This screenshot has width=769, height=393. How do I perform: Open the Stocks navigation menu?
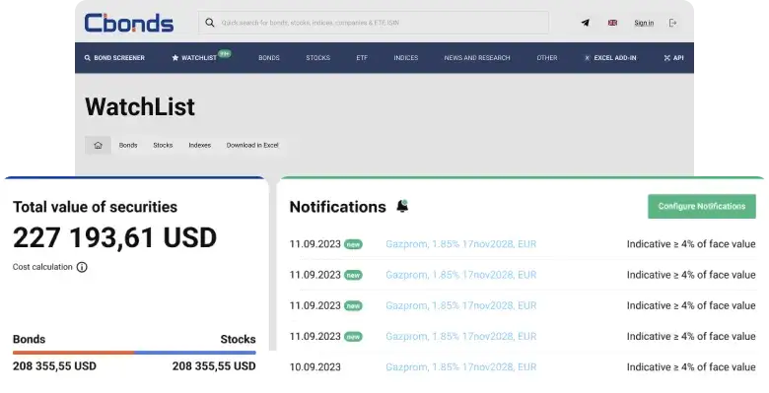pyautogui.click(x=317, y=58)
